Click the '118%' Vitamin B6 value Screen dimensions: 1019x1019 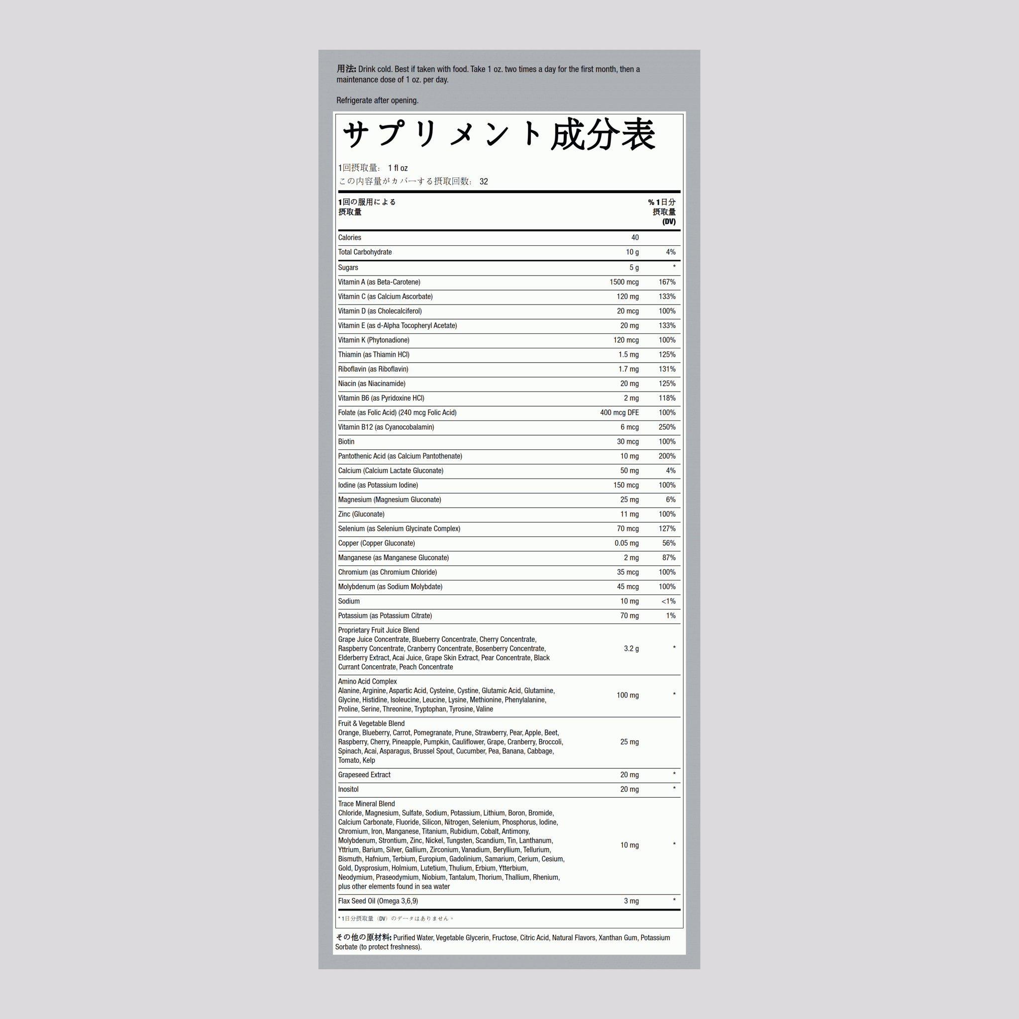pyautogui.click(x=667, y=398)
